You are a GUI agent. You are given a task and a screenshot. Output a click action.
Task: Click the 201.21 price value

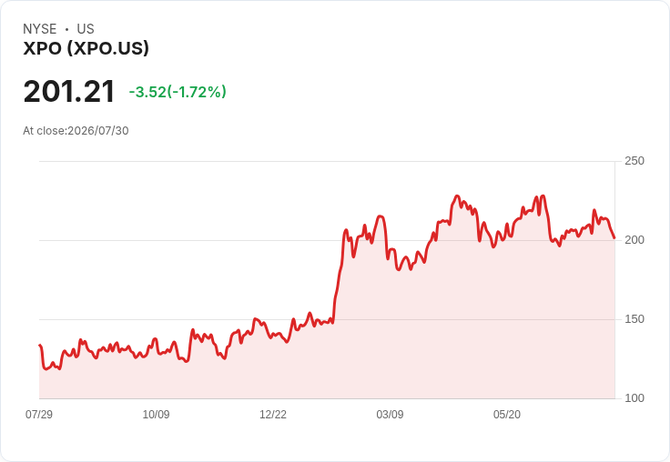coord(69,91)
